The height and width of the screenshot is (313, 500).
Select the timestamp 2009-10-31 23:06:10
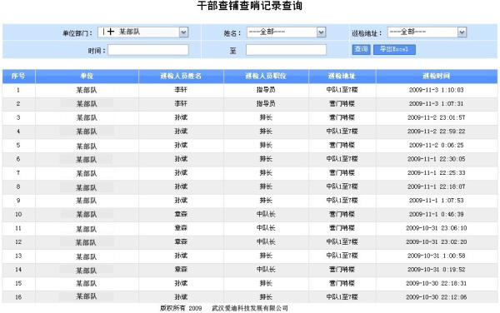[x=436, y=228]
